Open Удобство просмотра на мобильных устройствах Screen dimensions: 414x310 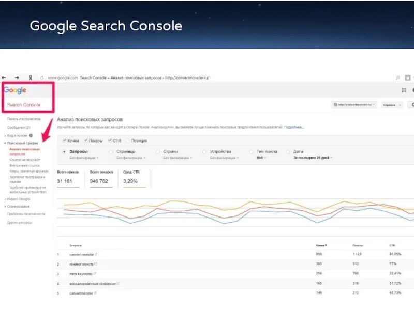click(x=28, y=190)
